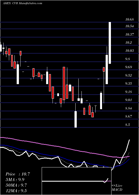
Task: Click the AMEX CVR MunafaSutra.com title text
Action: point(22,3)
